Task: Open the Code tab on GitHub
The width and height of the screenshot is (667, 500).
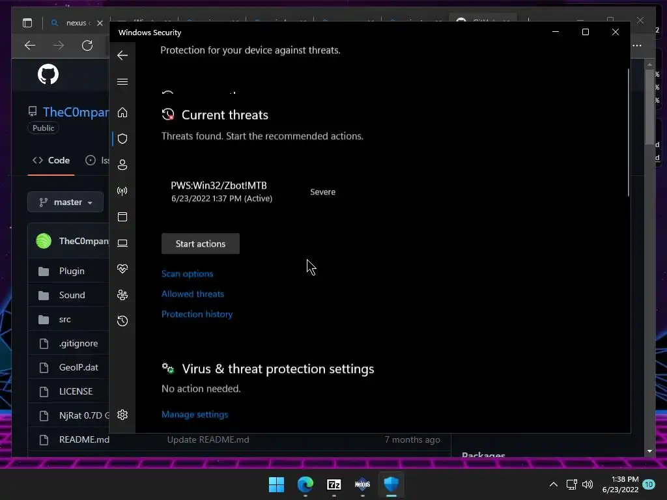Action: click(51, 161)
